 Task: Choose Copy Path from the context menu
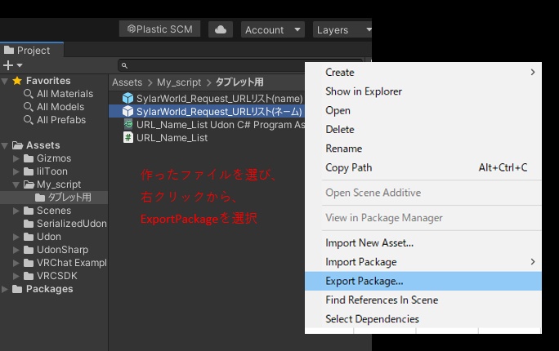[x=423, y=167]
